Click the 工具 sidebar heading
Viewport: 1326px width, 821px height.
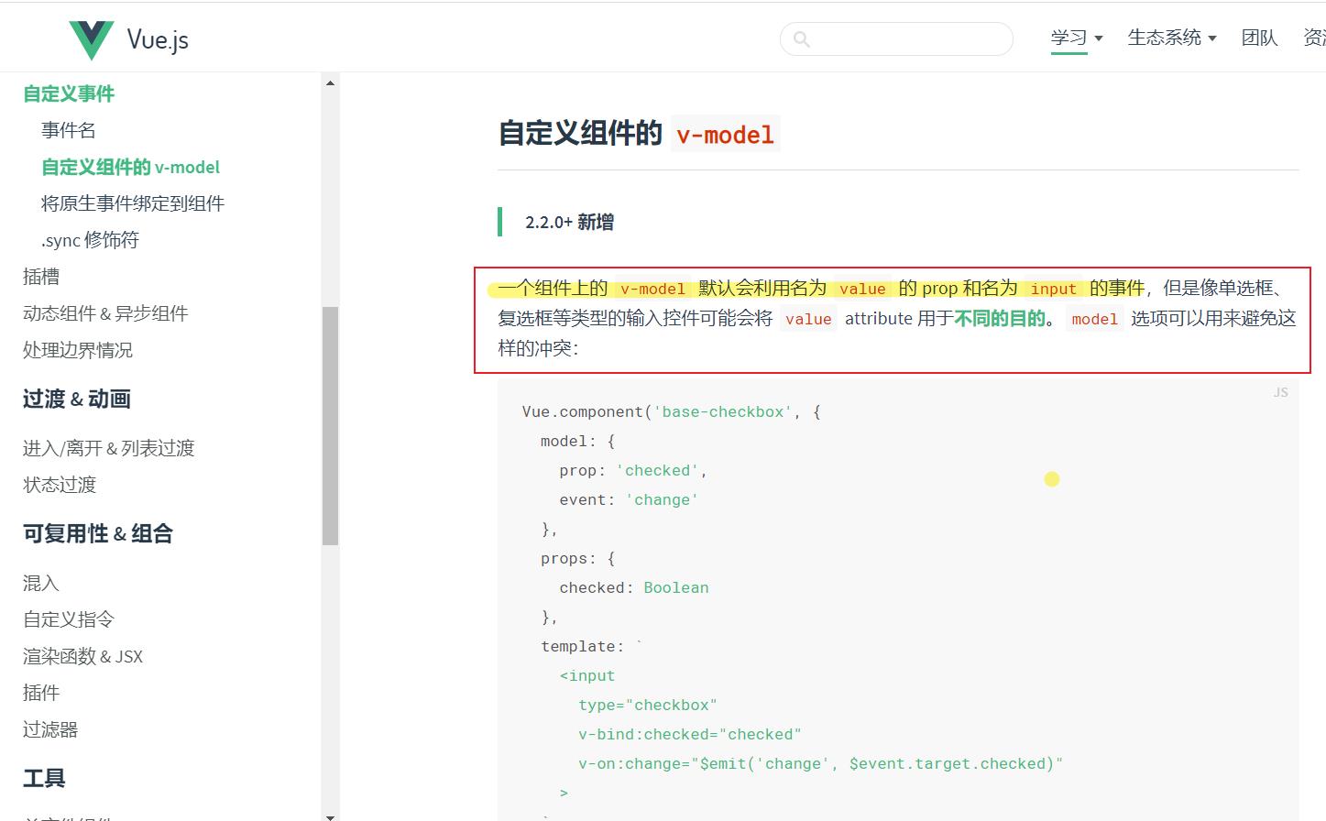[44, 778]
